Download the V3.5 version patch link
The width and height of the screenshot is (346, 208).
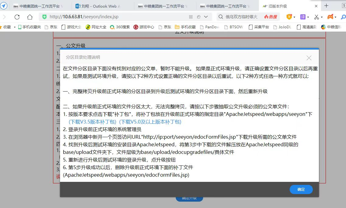pyautogui.click(x=93, y=122)
